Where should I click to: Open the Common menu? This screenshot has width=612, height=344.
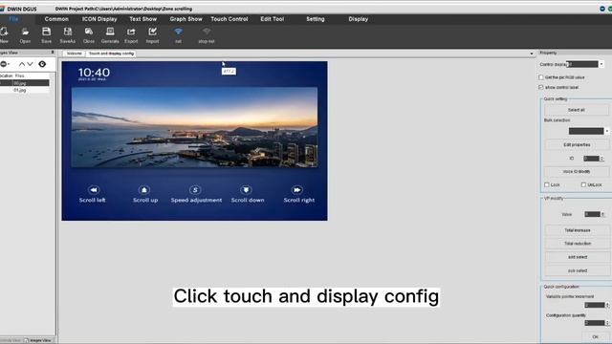[56, 19]
